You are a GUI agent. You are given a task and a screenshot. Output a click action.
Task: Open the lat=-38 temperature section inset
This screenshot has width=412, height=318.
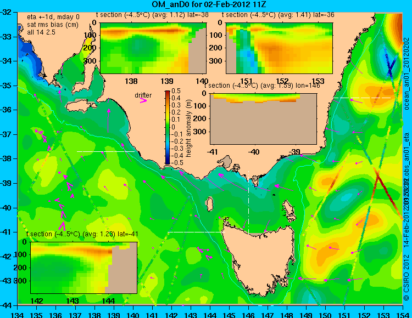(153, 48)
